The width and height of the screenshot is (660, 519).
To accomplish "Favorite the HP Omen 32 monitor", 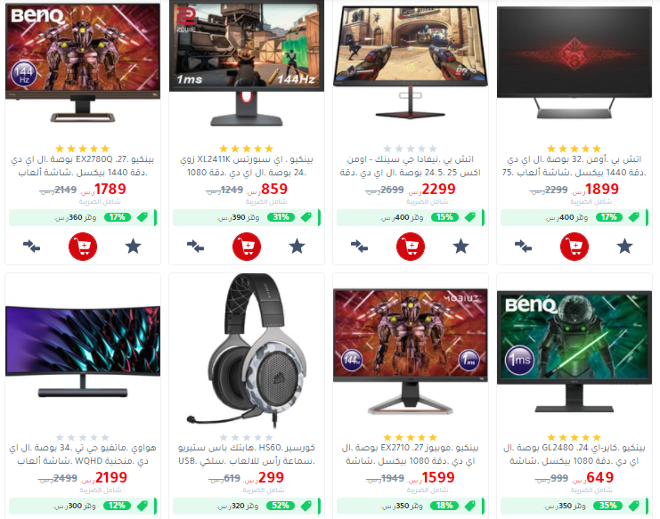I will tap(624, 246).
